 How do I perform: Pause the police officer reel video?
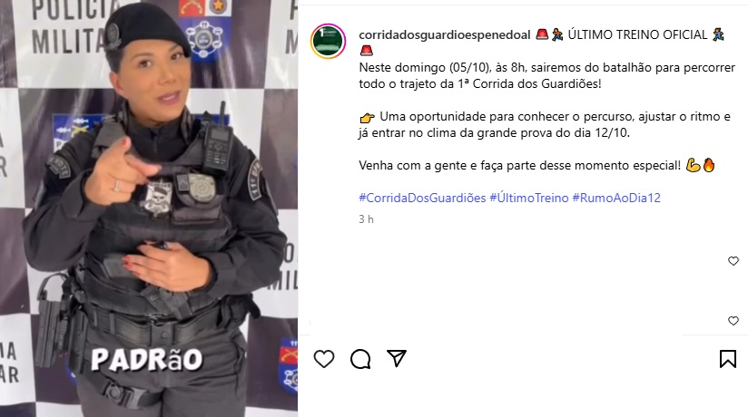tap(149, 208)
